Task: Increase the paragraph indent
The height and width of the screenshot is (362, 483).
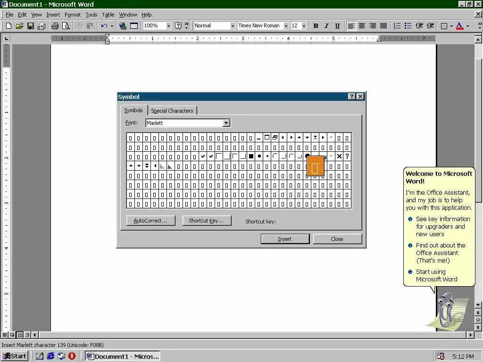Action: click(430, 26)
